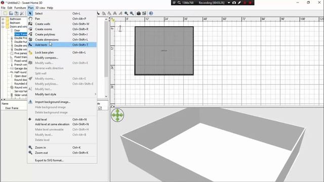Viewport: 324px width, 182px height.
Task: Choose Zoom in from Plan menu
Action: click(x=62, y=148)
